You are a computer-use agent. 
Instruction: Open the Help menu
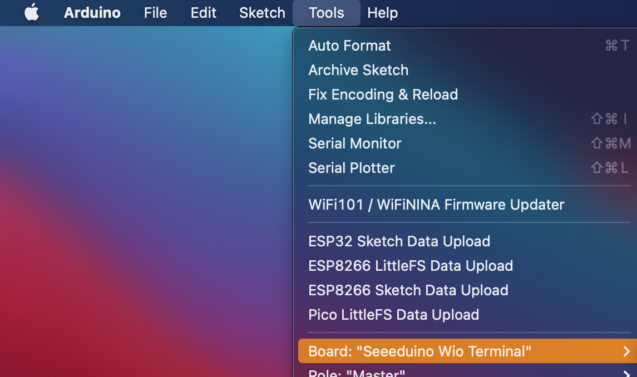(382, 13)
